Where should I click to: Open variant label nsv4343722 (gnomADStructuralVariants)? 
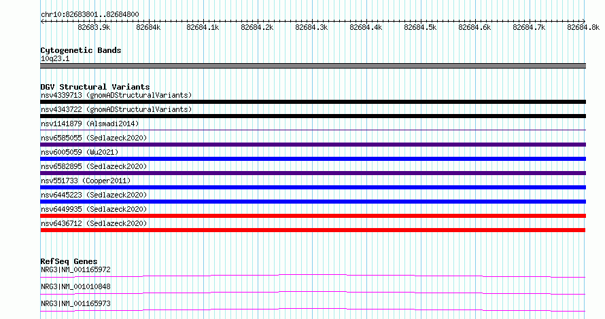116,109
